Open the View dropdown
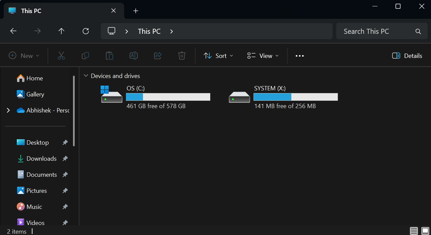 (263, 56)
